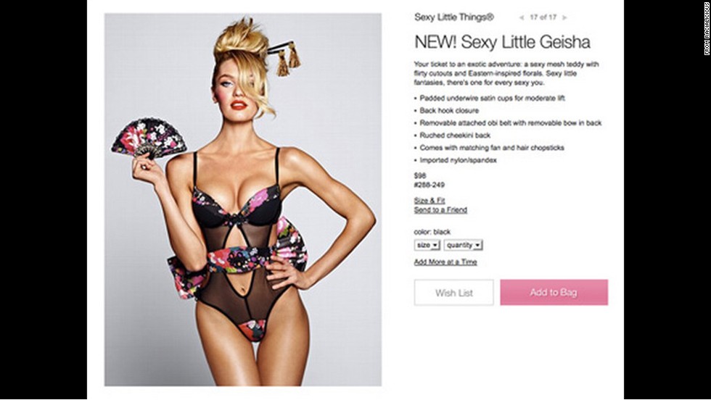Click the 17 of 17 item counter
This screenshot has height=400, width=711.
pyautogui.click(x=543, y=17)
